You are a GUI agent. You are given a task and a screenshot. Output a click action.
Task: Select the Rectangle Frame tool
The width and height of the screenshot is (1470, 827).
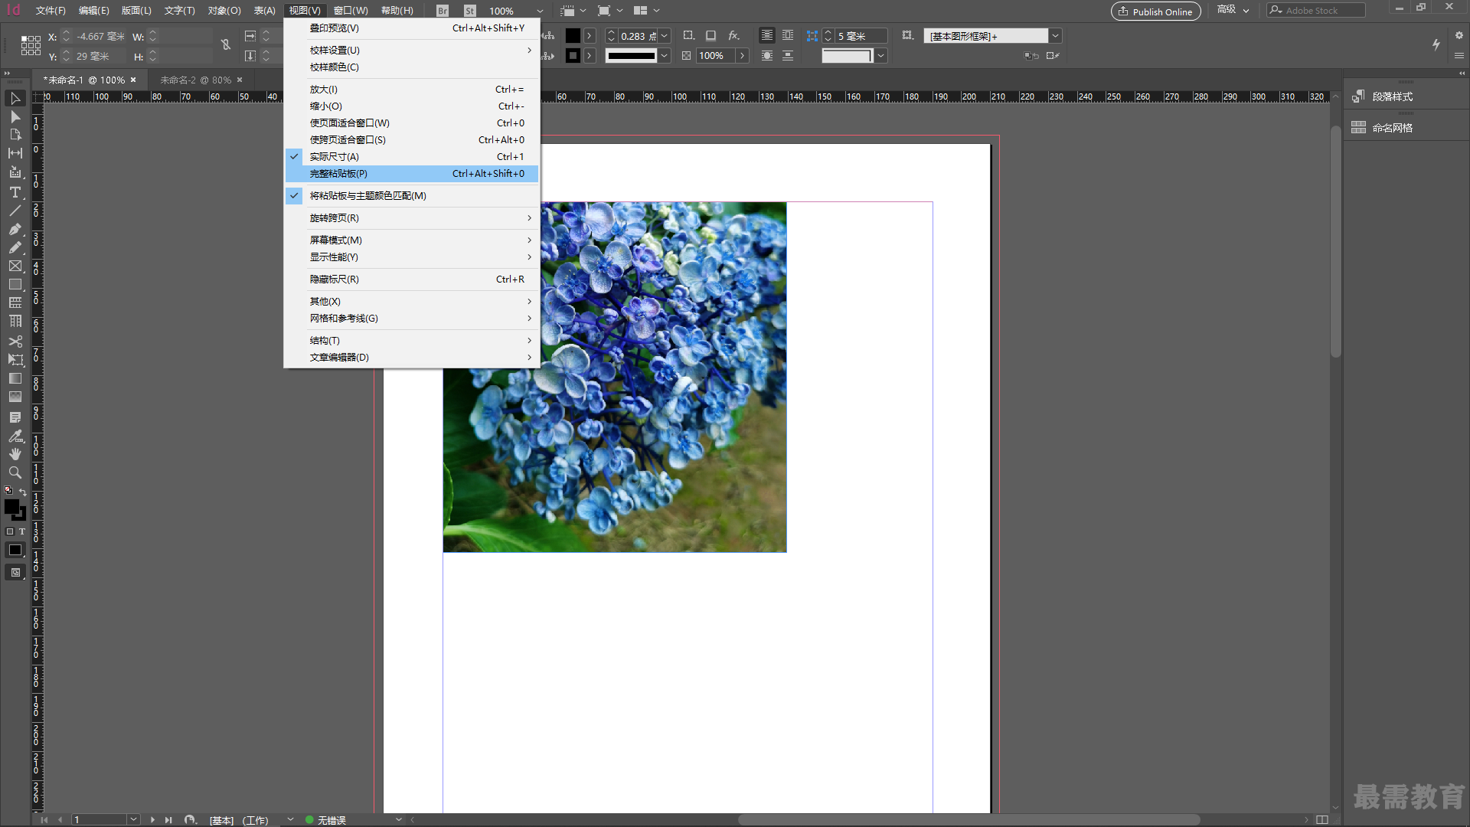click(x=15, y=266)
